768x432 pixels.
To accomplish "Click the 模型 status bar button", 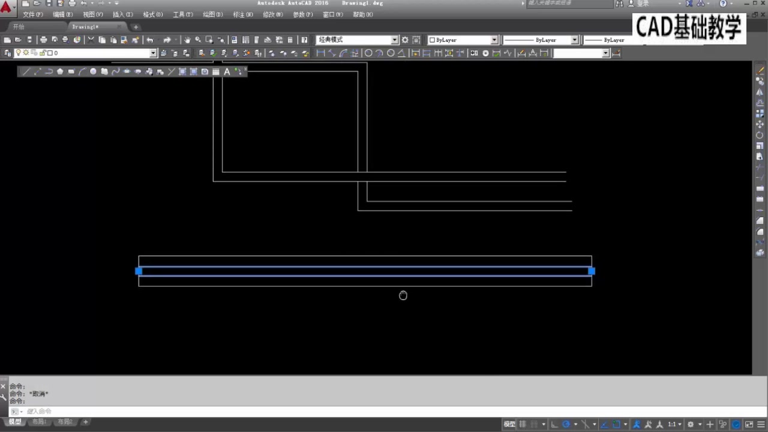I will click(x=509, y=424).
